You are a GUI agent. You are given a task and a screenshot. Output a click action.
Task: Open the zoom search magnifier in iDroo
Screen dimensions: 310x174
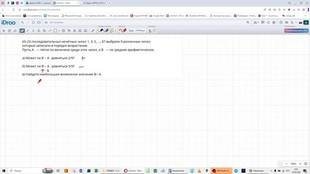coord(248,23)
